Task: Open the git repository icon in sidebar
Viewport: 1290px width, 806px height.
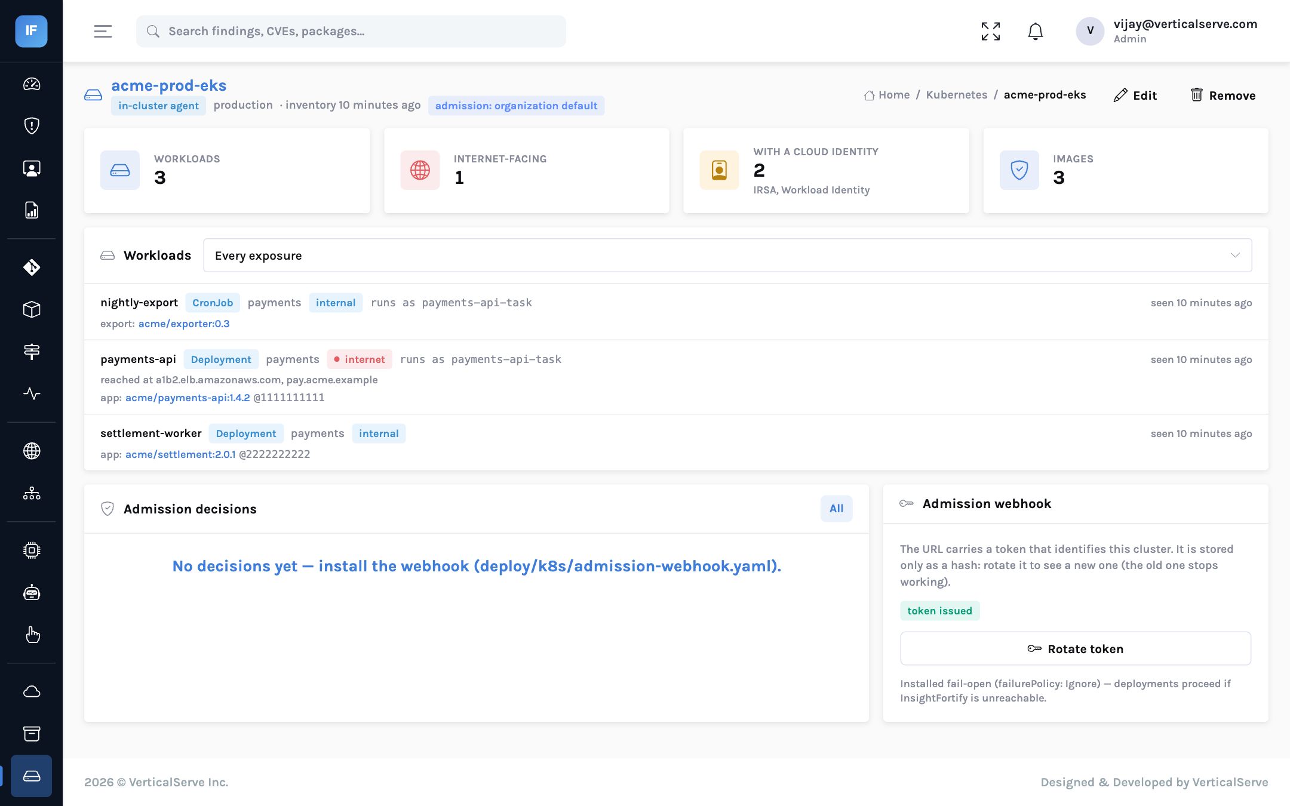Action: [x=32, y=267]
